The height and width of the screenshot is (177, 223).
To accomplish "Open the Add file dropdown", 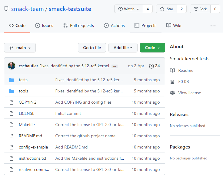I will 123,48.
